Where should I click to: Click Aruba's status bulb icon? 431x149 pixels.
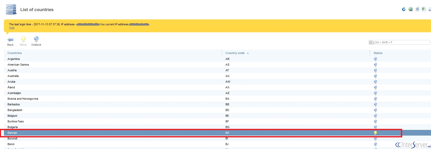tap(375, 82)
